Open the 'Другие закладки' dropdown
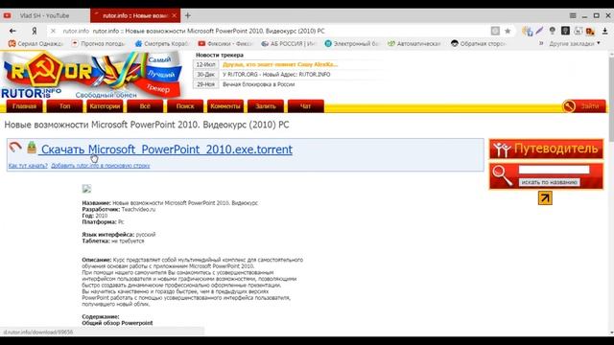The image size is (614, 345). (x=575, y=44)
